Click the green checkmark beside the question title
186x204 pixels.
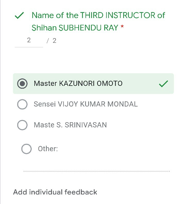(20, 16)
